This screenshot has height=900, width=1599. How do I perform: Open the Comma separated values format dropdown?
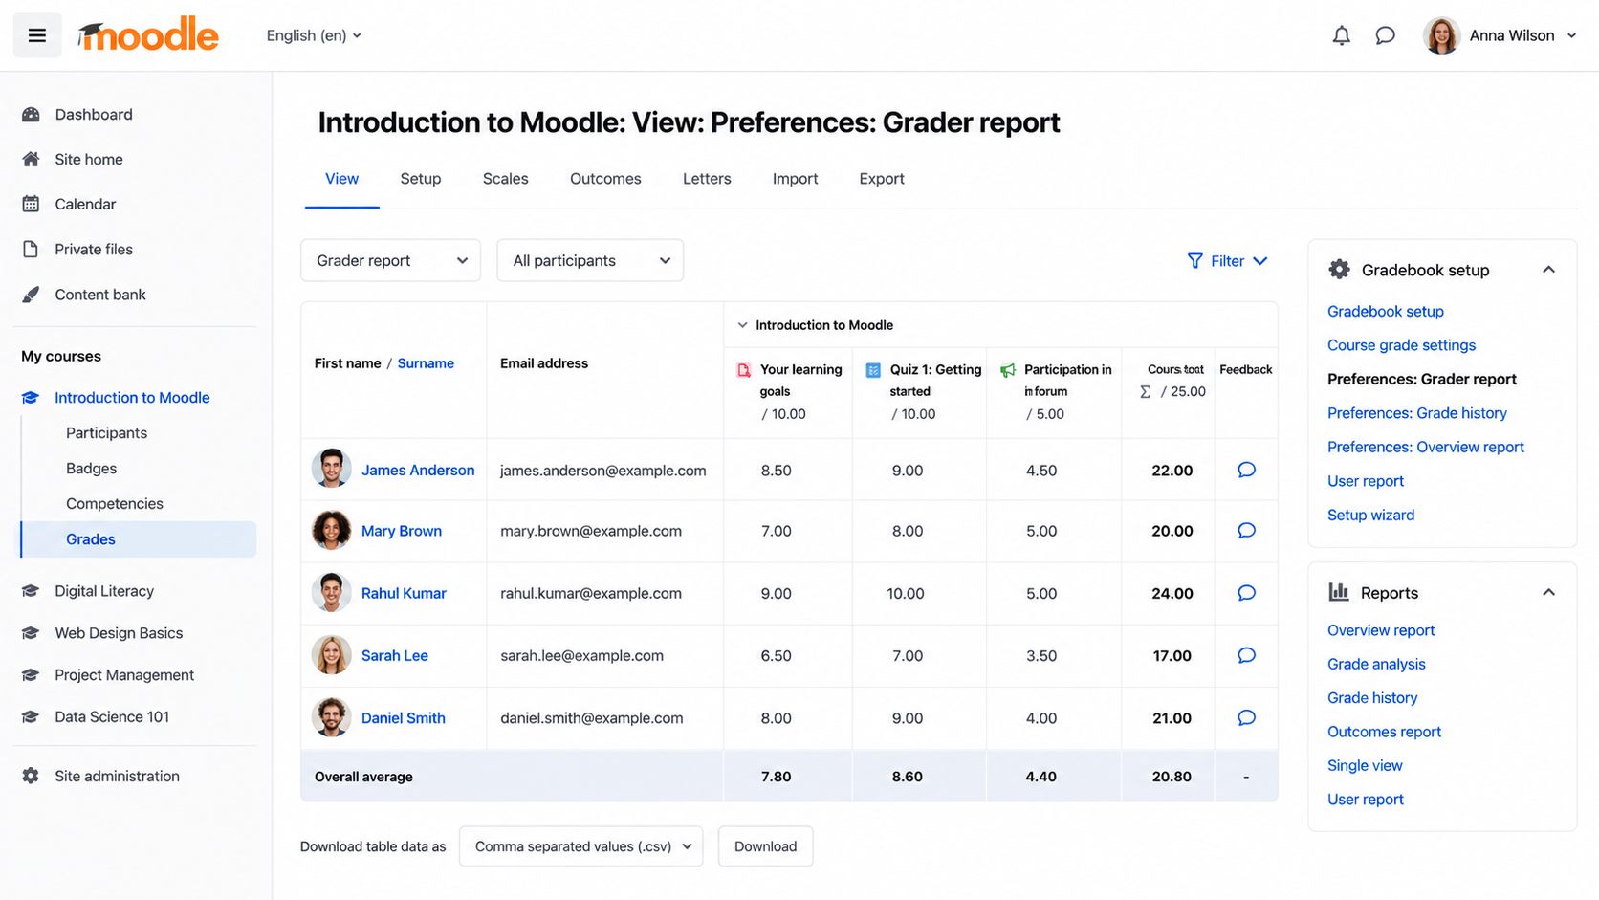tap(581, 846)
